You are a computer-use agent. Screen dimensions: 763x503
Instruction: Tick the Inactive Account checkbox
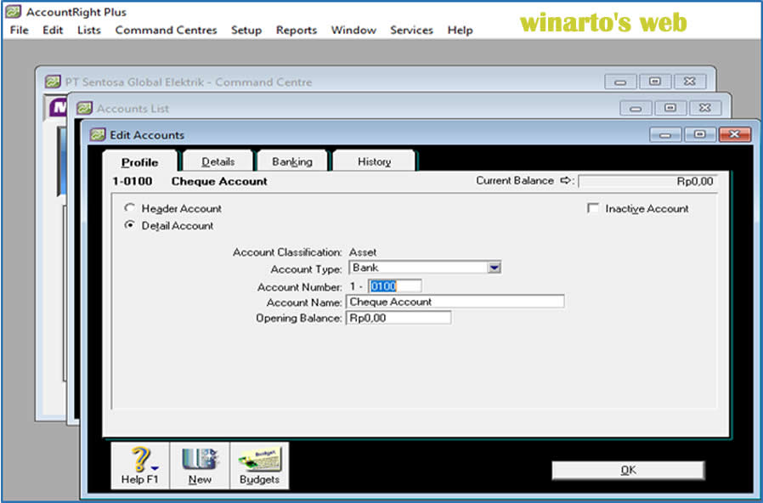pyautogui.click(x=593, y=208)
